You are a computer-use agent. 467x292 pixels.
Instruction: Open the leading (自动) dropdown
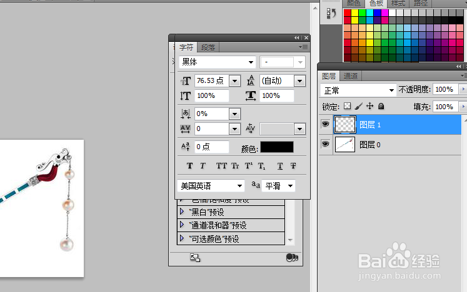pyautogui.click(x=299, y=81)
